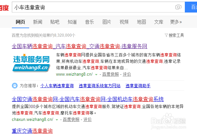This screenshot has height=134, width=197.
Task: Open result 全国车辆违章查询_汽车违章查询 link
Action: pos(79,46)
